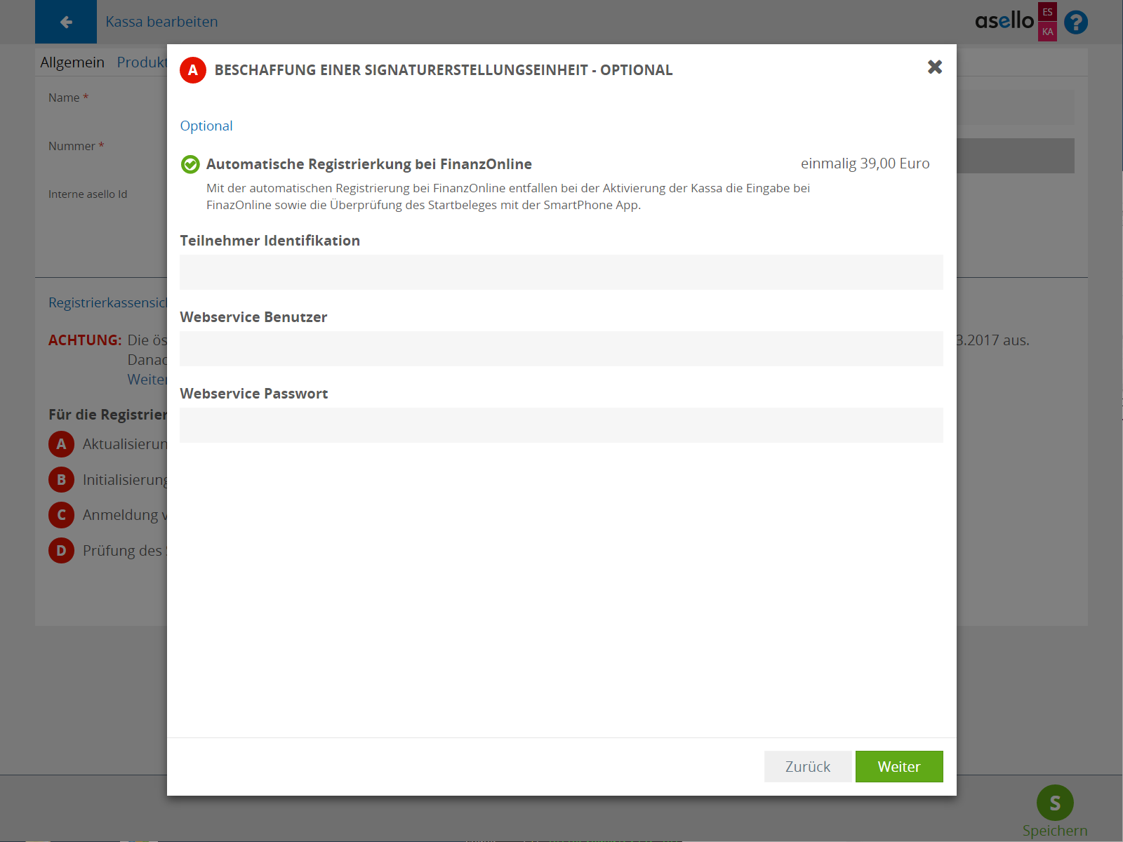Click the red B Initialisierung step icon
1123x842 pixels.
pos(61,480)
